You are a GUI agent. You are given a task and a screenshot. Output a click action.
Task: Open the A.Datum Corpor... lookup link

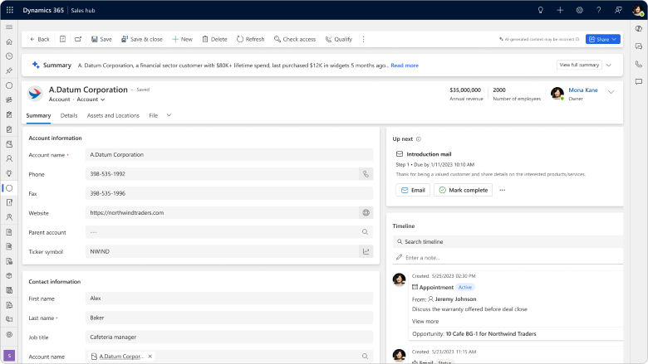tap(121, 357)
